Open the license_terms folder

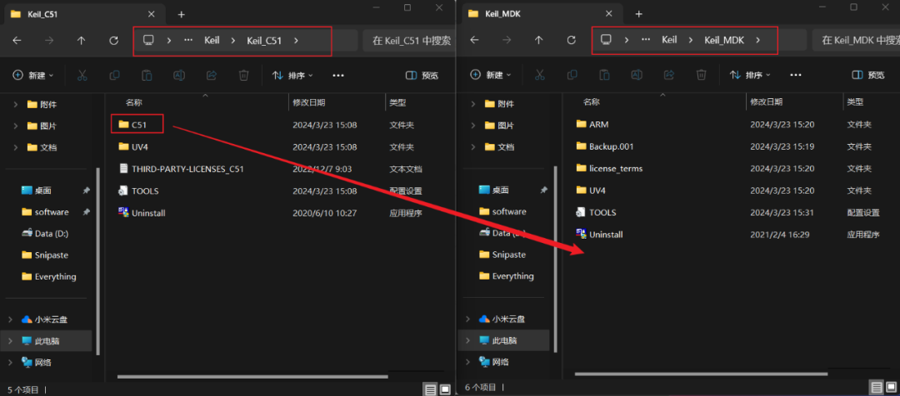609,169
